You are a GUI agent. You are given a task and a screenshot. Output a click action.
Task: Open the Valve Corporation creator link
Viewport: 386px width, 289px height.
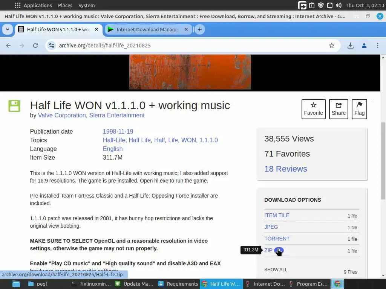61,115
